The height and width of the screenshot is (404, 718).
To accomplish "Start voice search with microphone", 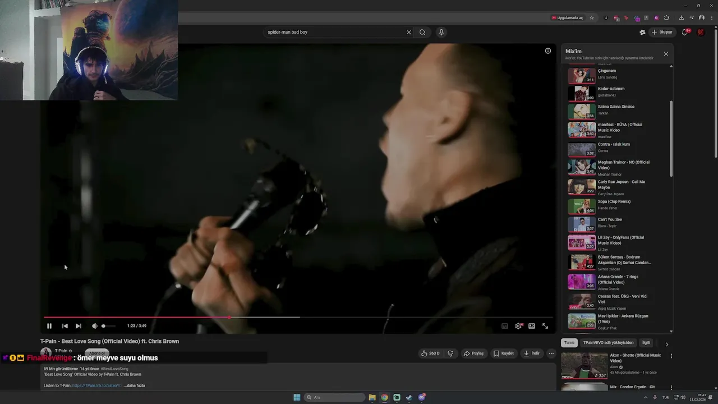I will [x=441, y=32].
